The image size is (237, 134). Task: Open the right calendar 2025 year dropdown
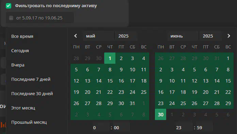pyautogui.click(x=211, y=36)
